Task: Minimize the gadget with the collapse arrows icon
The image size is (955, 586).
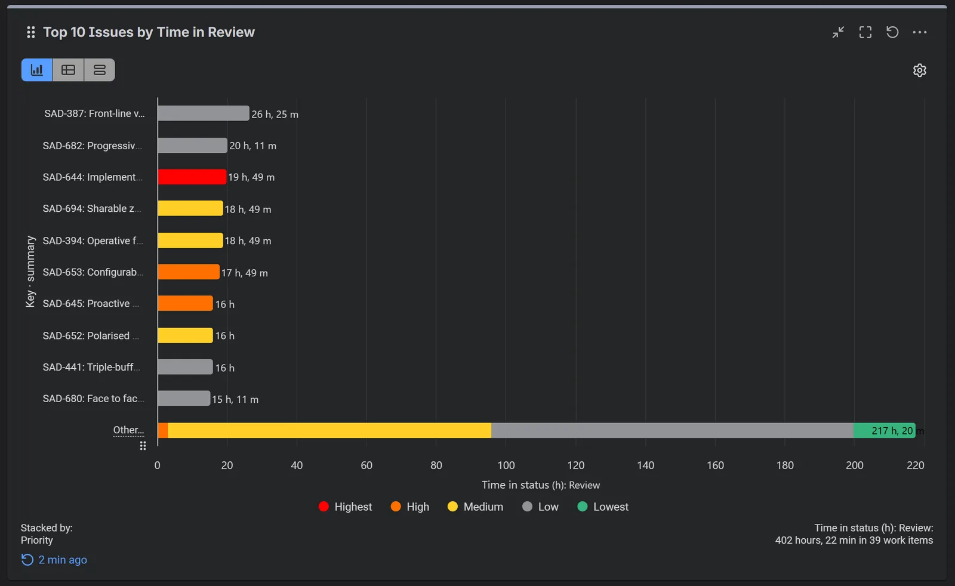Action: [838, 32]
